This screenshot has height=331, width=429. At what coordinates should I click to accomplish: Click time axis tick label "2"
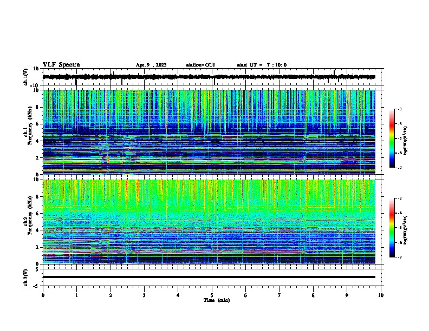[x=110, y=295]
